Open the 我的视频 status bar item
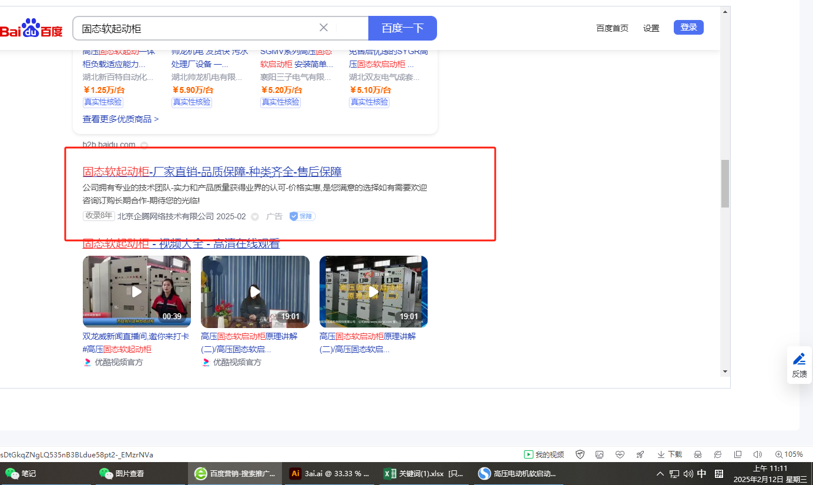This screenshot has height=485, width=813. point(544,454)
